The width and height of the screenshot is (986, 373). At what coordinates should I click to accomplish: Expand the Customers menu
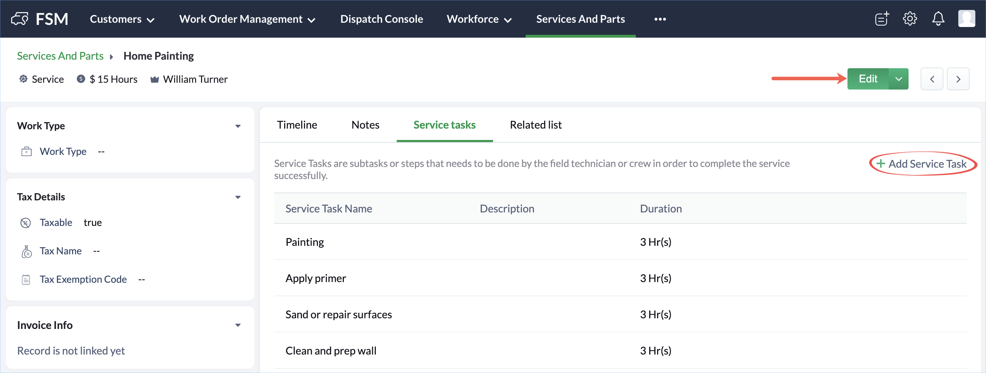(122, 19)
